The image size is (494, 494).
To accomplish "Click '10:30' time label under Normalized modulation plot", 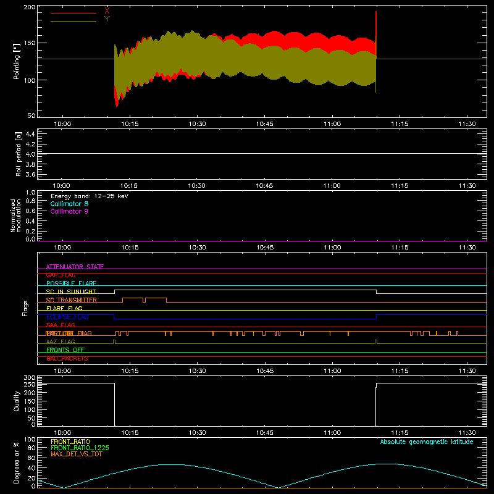I will coord(197,248).
